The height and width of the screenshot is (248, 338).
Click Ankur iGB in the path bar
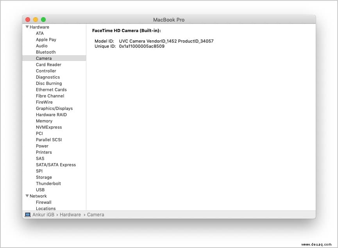(x=43, y=215)
